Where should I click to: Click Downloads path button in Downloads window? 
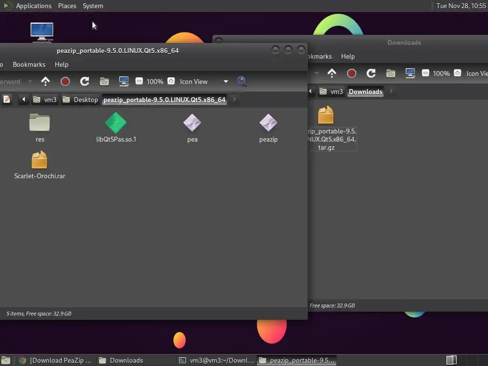366,91
